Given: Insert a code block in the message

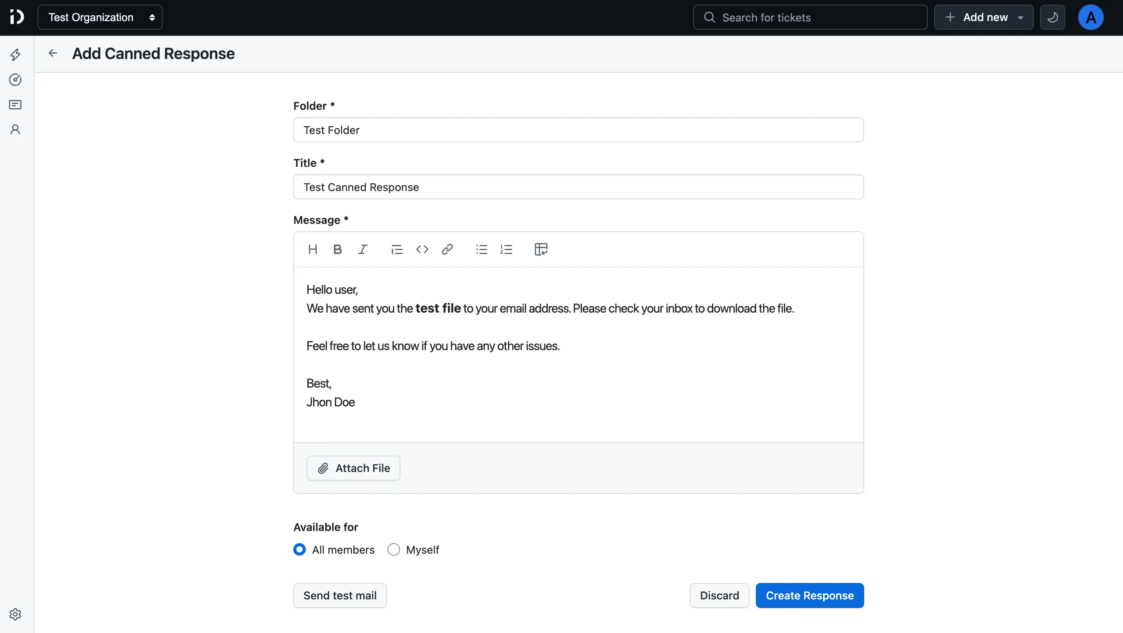Looking at the screenshot, I should (422, 249).
